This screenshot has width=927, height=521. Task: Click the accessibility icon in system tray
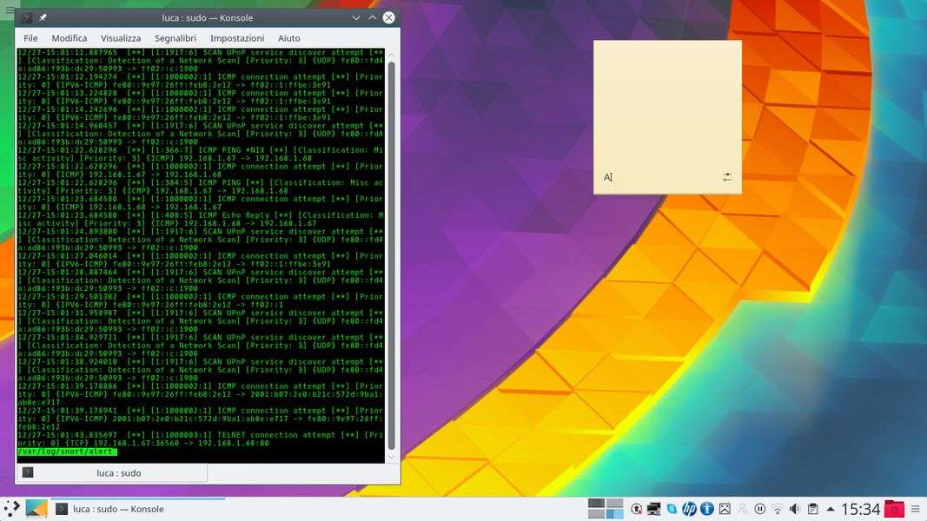(x=707, y=509)
